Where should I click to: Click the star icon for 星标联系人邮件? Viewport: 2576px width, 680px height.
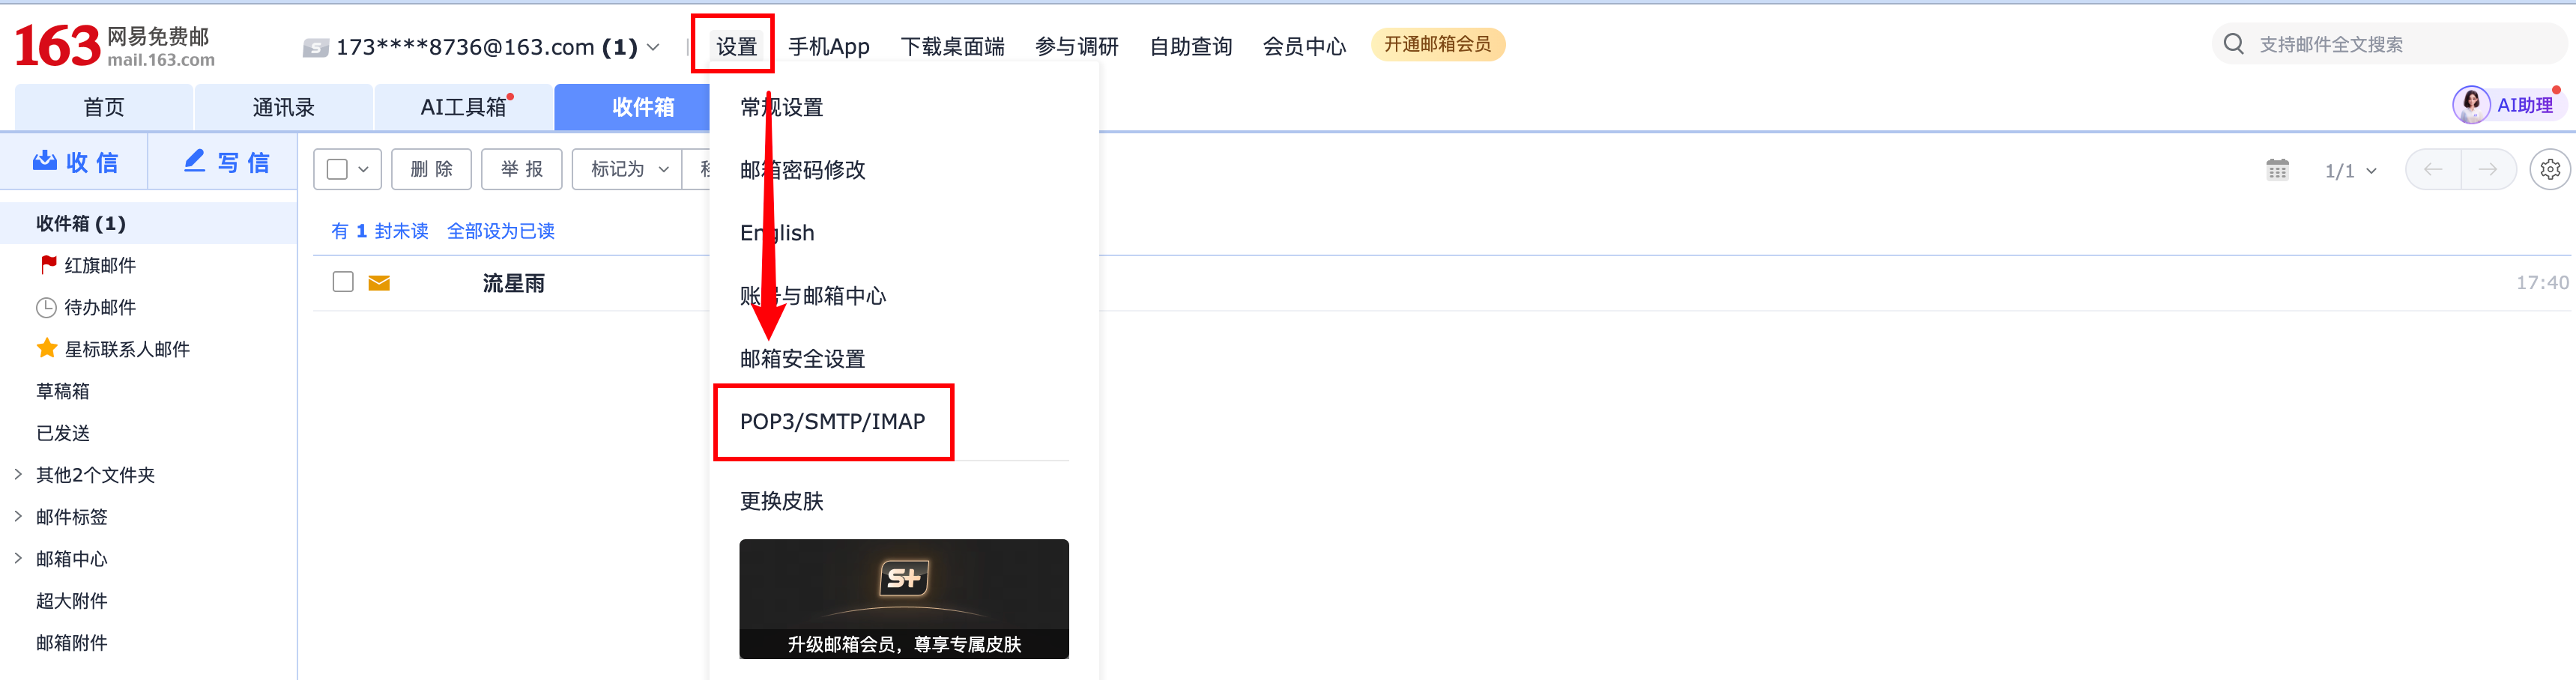point(46,348)
